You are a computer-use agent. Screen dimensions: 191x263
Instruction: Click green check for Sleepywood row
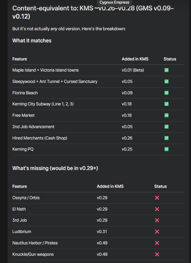167,81
